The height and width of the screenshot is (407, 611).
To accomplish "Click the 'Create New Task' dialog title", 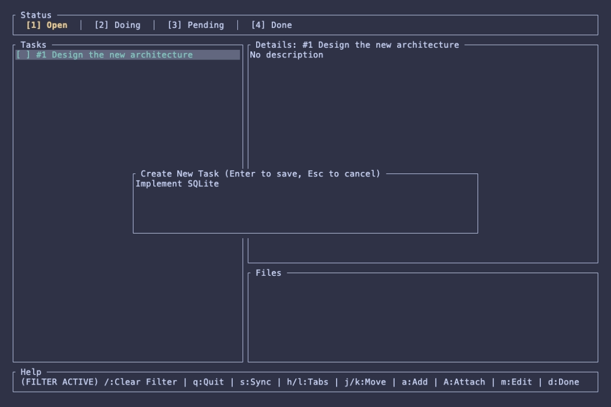I will (x=261, y=173).
